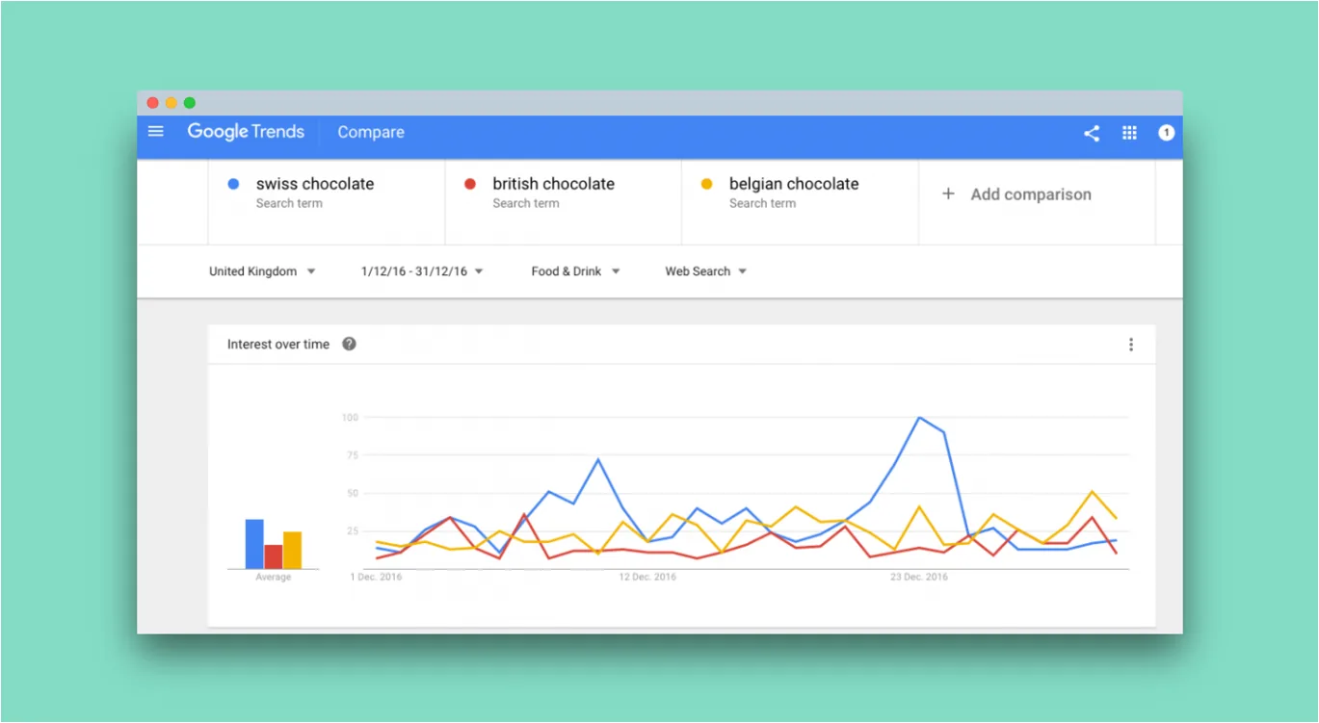Open the hamburger navigation menu
This screenshot has width=1319, height=723.
coord(155,131)
